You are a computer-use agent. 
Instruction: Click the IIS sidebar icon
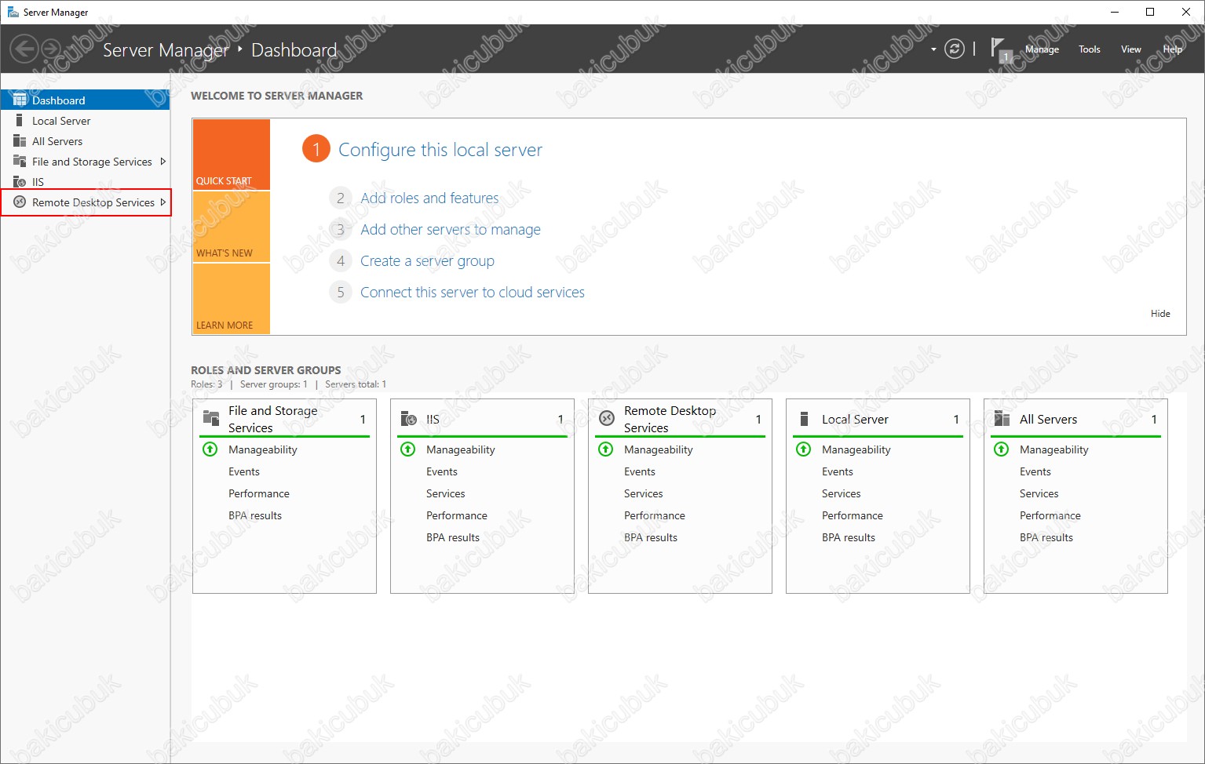[x=20, y=181]
